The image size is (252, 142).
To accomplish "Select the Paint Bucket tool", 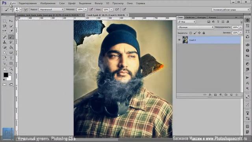I will [x=11, y=47].
